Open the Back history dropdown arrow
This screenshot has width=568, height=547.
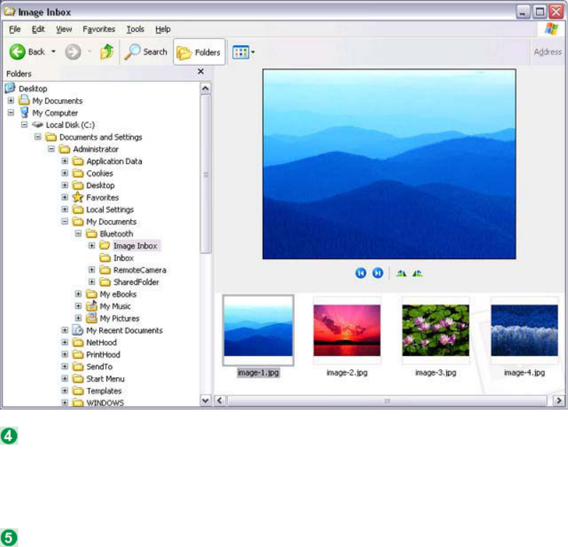[54, 52]
